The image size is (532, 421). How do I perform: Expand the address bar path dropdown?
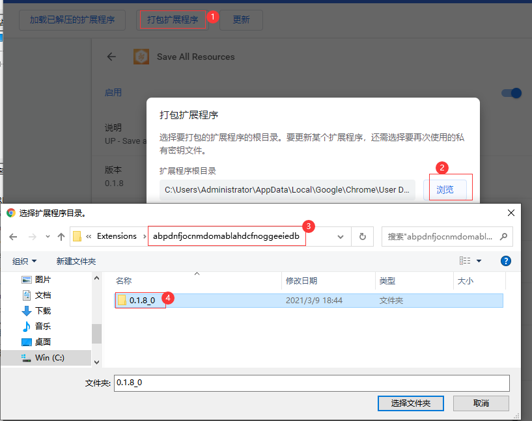[340, 236]
